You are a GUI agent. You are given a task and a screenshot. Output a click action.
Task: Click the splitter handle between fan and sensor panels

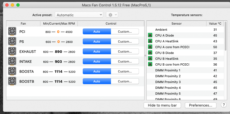click(145, 56)
